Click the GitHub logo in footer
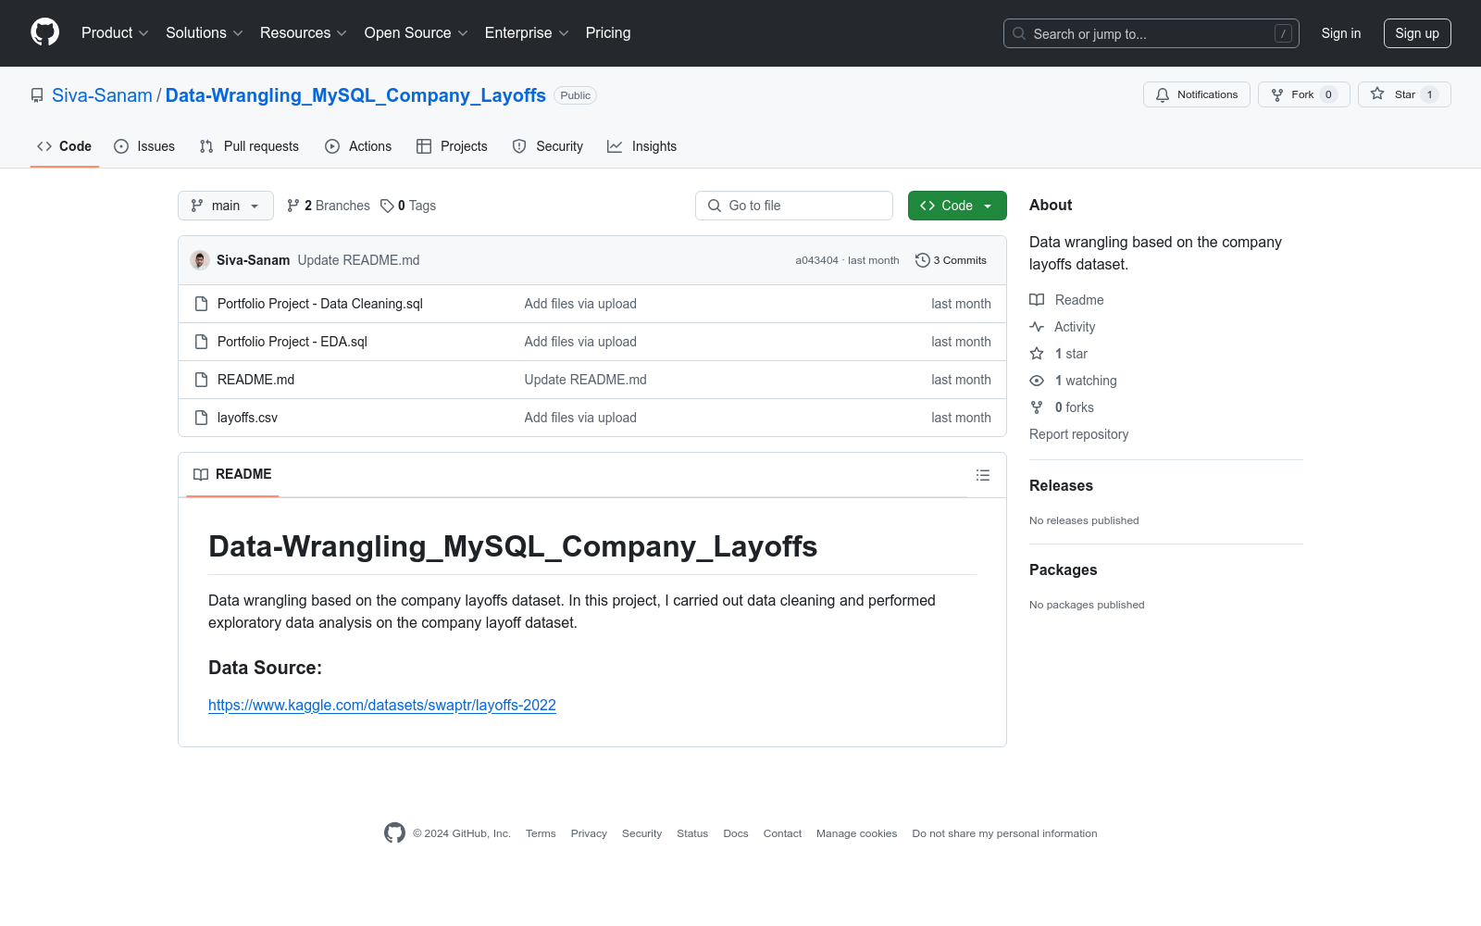Viewport: 1481px width, 926px height. click(394, 833)
